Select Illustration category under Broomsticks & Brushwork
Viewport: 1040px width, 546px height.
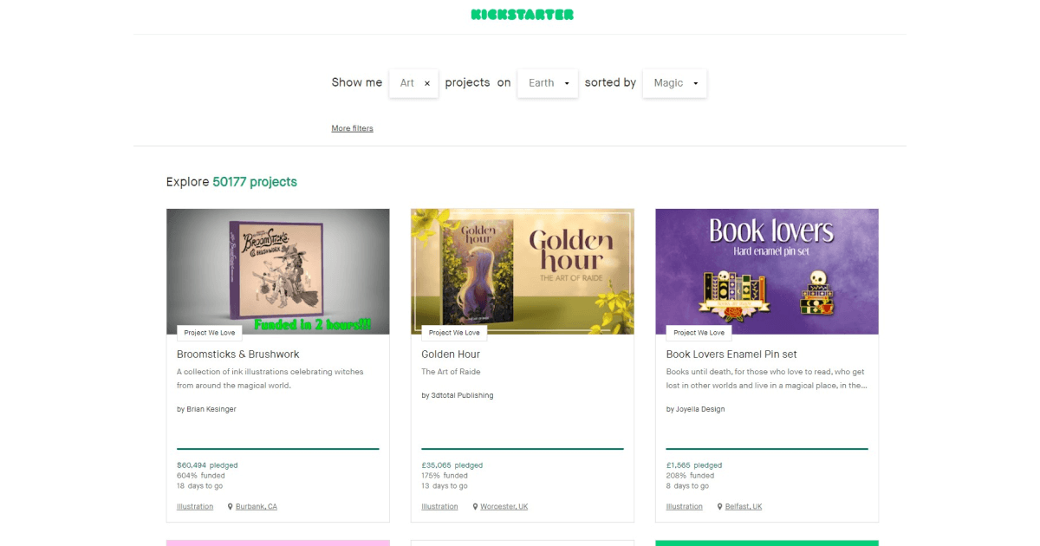(195, 506)
